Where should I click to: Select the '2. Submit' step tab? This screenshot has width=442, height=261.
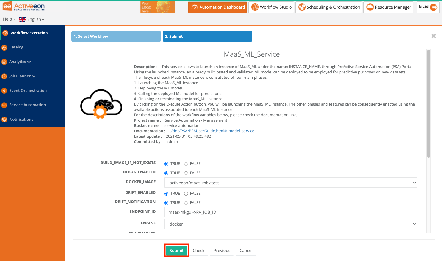207,36
